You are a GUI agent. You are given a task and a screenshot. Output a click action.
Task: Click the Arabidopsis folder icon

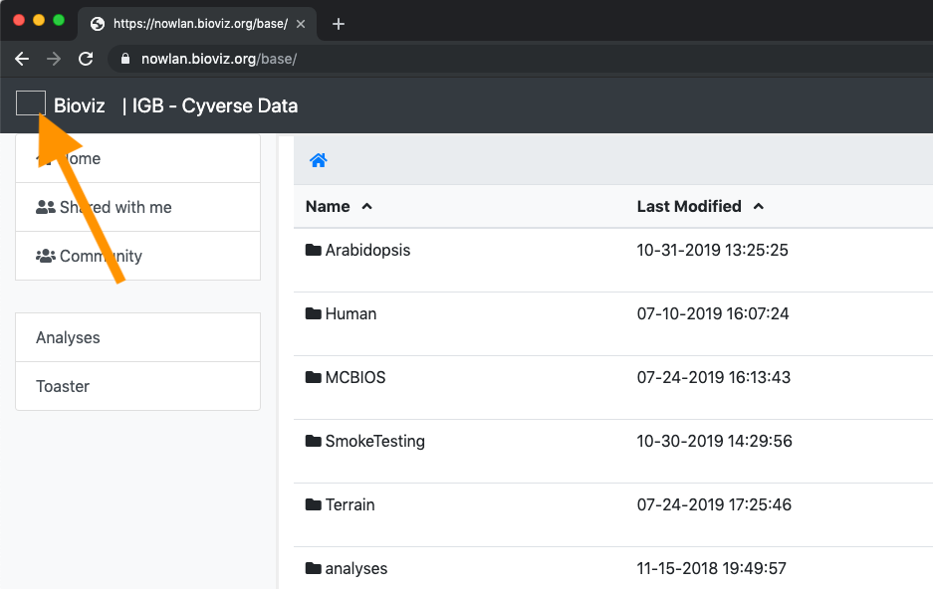(314, 251)
